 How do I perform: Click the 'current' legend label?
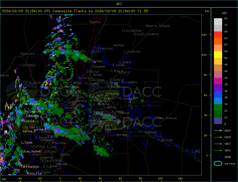point(230,164)
